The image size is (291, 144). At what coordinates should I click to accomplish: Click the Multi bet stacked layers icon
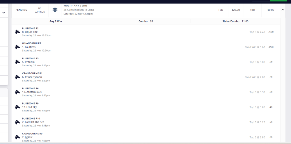[x=55, y=10]
